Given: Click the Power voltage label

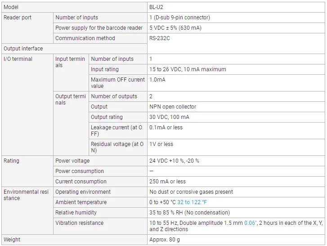Looking at the screenshot, I should 72,161.
